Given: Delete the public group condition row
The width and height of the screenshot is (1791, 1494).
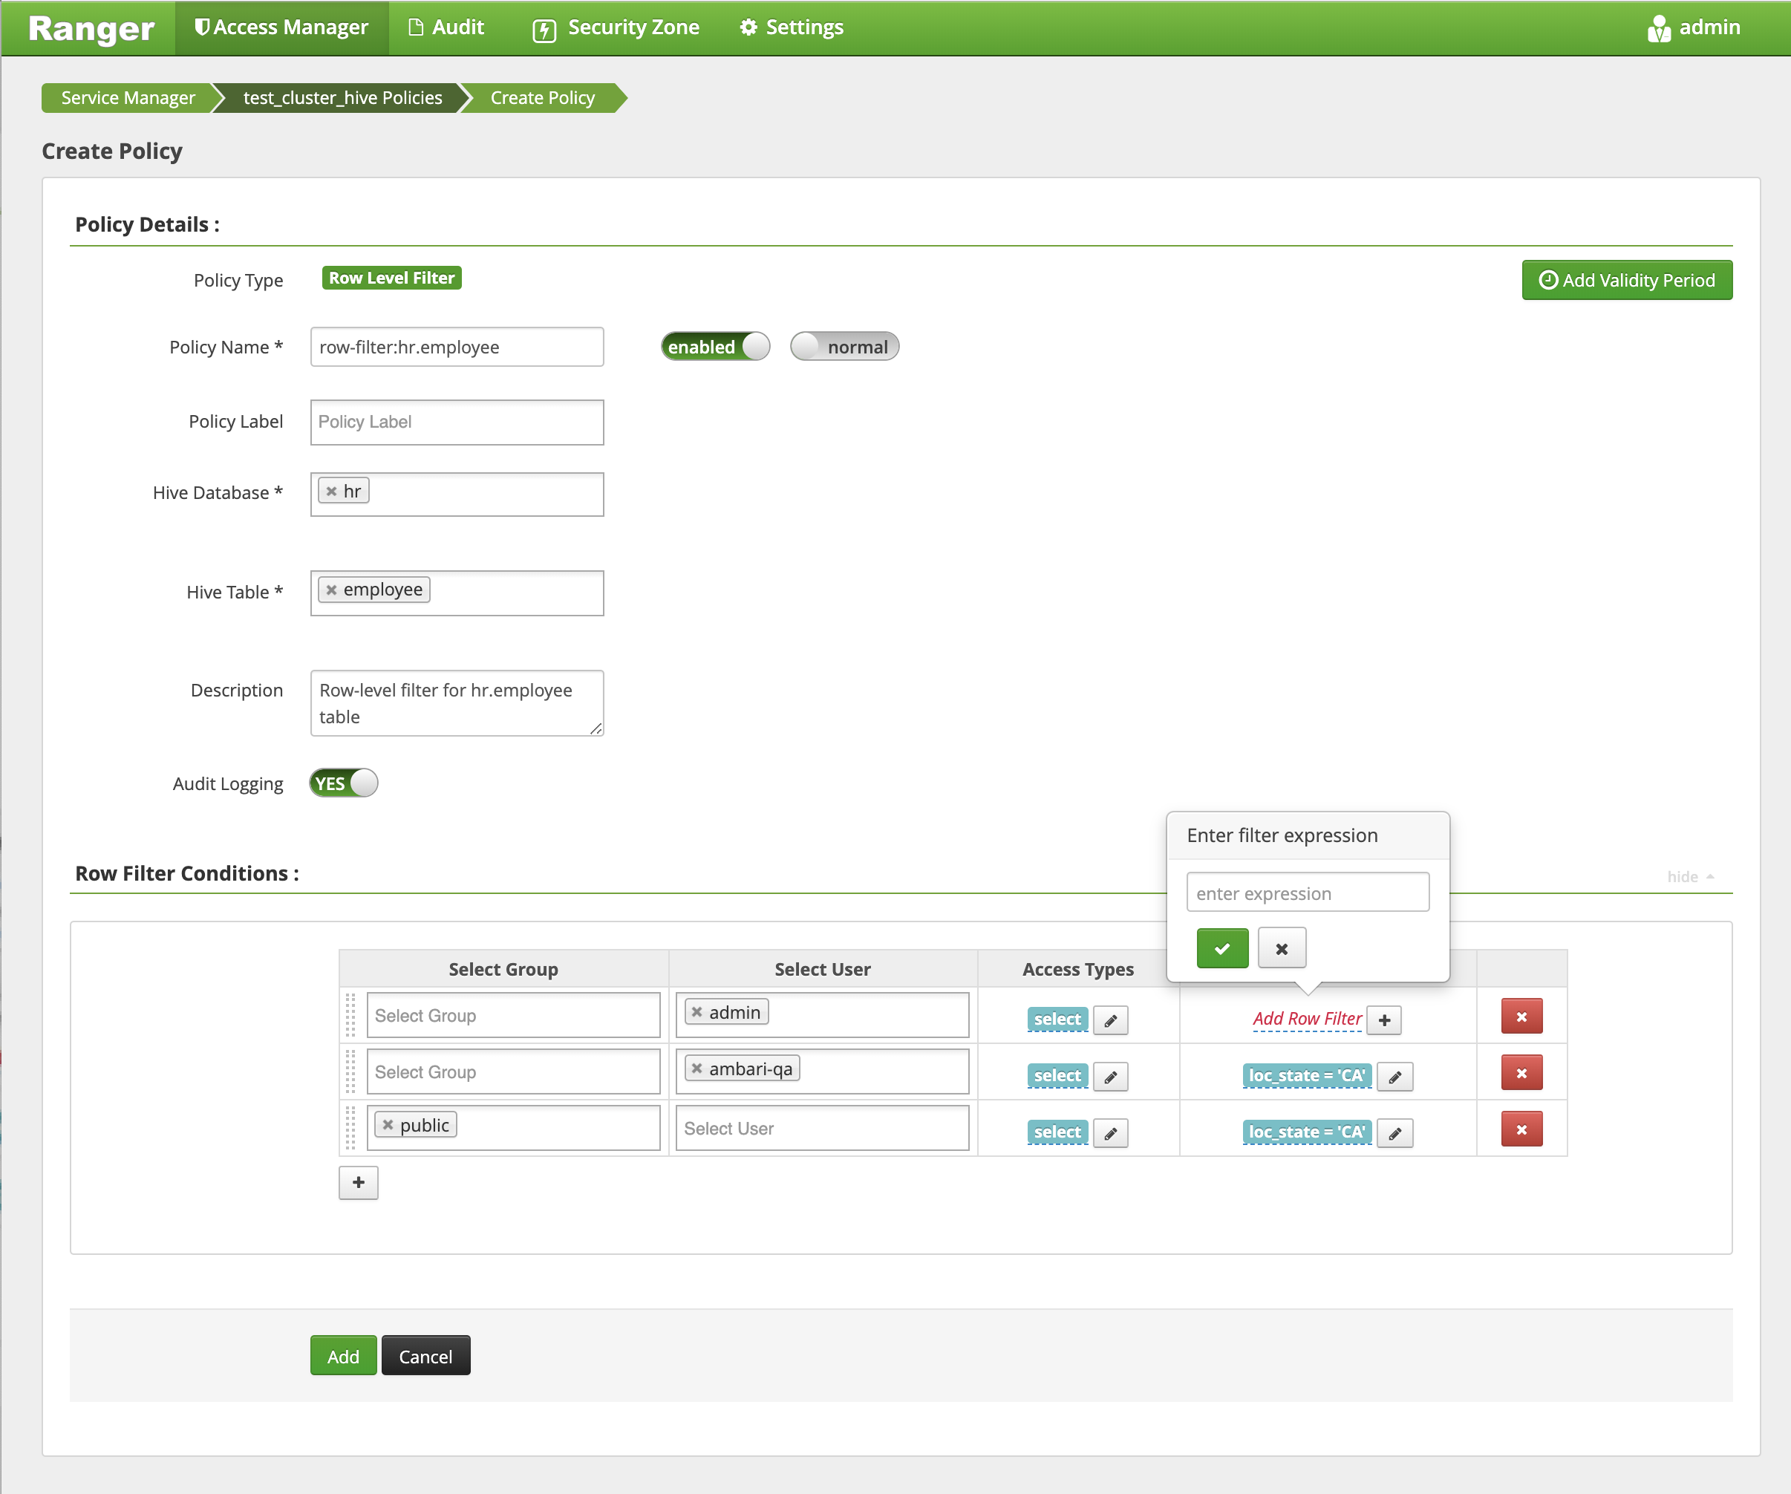Looking at the screenshot, I should tap(1521, 1130).
